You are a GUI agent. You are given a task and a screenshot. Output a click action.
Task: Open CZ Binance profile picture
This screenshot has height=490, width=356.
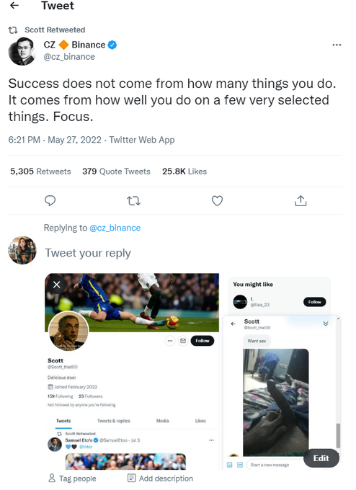[22, 51]
